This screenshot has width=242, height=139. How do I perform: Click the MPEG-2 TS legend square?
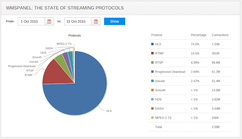pos(152,118)
